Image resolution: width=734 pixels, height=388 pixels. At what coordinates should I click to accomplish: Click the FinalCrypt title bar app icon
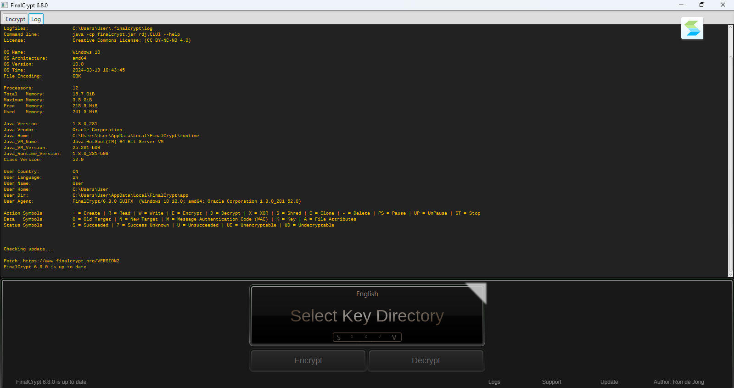5,5
